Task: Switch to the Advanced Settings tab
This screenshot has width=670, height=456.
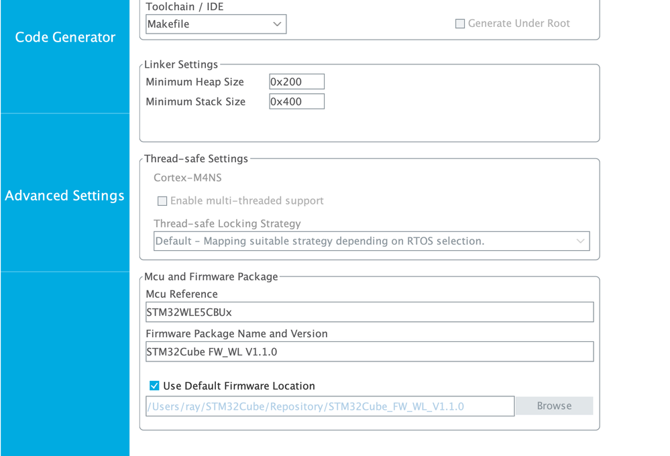Action: (65, 196)
